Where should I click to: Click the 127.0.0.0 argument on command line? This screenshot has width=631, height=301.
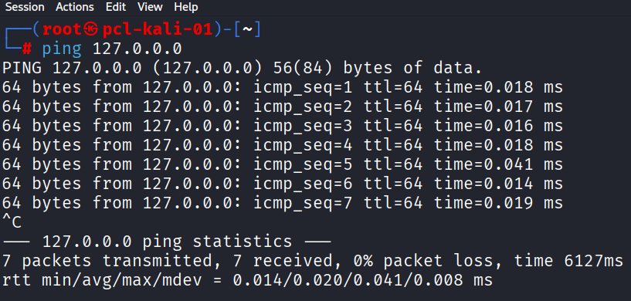tap(137, 49)
